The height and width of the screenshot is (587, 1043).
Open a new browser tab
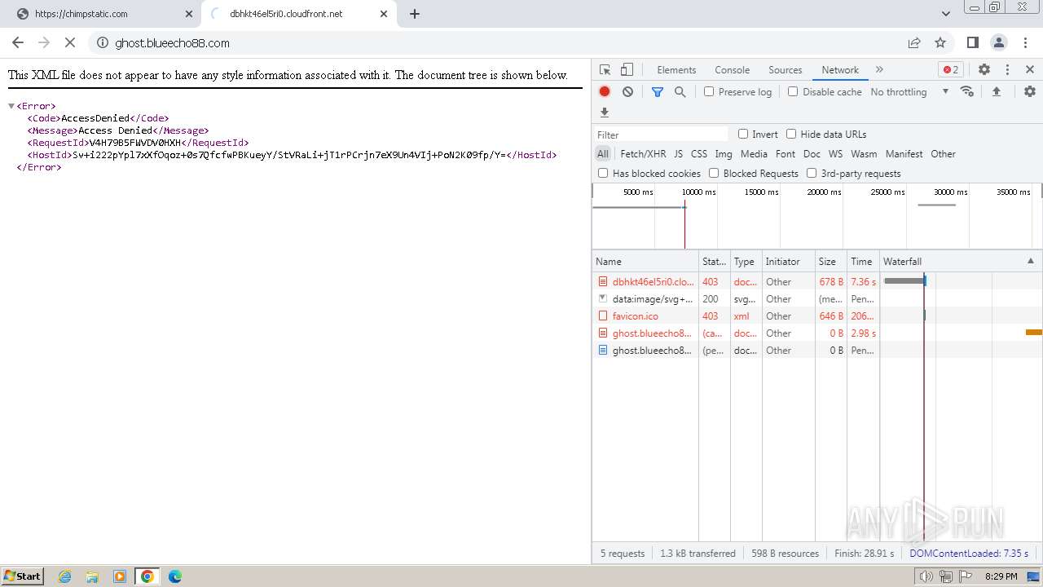(x=415, y=14)
